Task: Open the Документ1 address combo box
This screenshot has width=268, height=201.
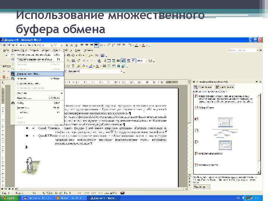Action: [x=95, y=71]
